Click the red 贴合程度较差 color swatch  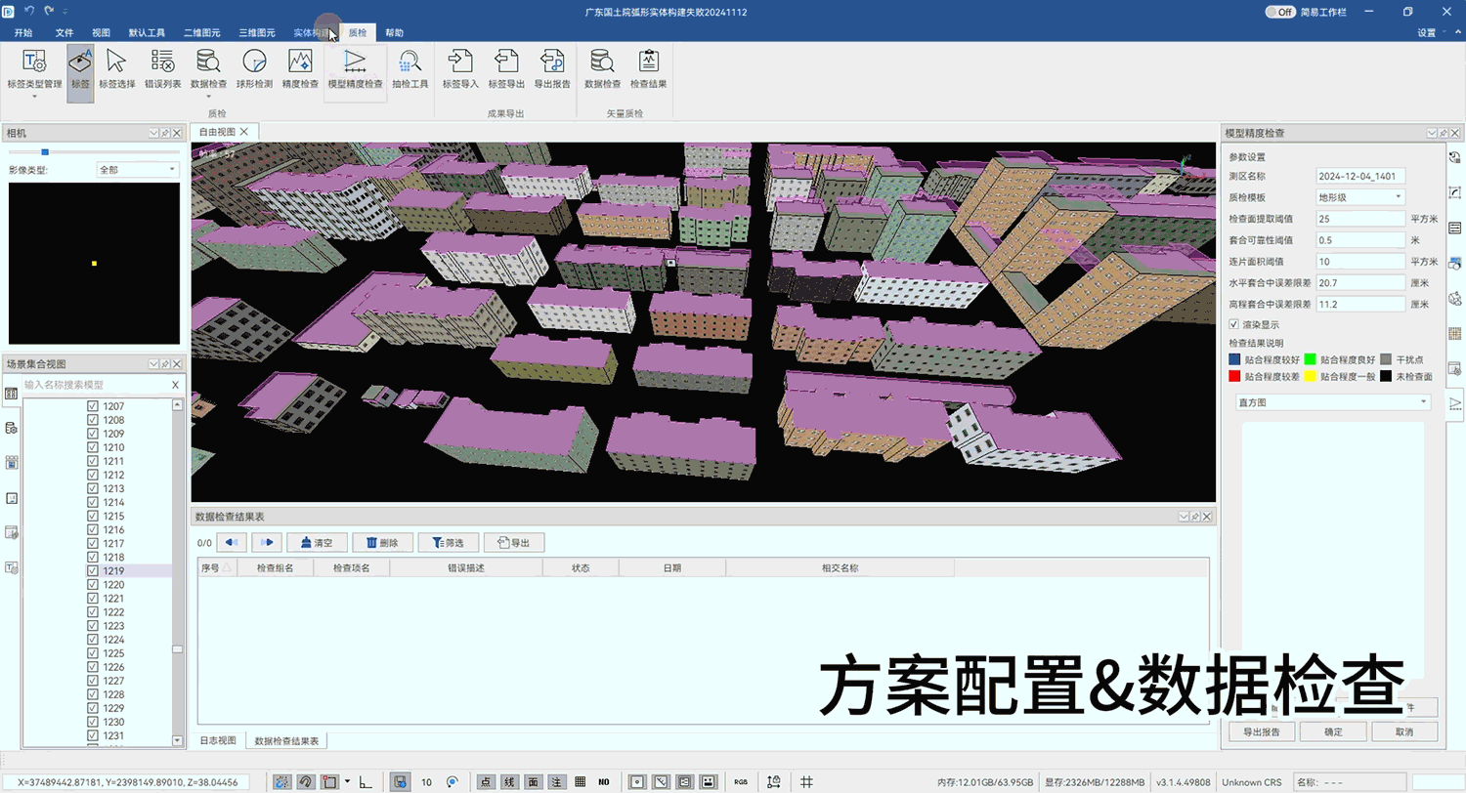pos(1234,376)
